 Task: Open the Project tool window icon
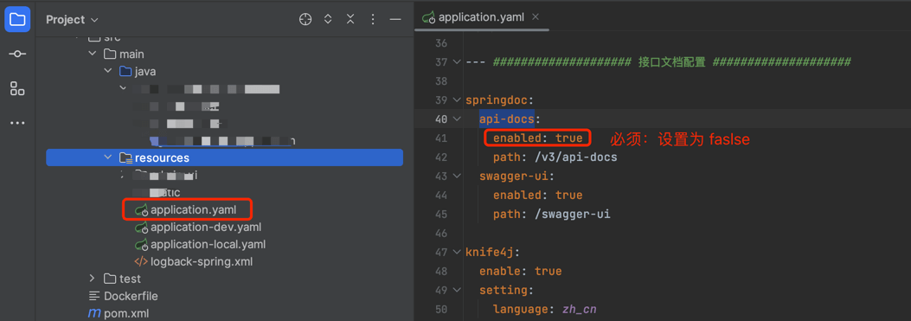coord(17,20)
